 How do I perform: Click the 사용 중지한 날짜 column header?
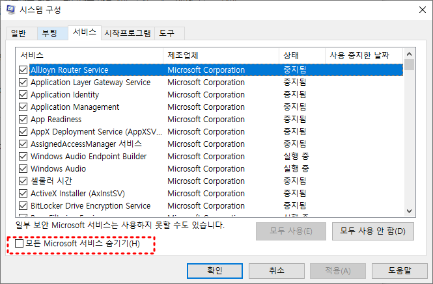364,55
